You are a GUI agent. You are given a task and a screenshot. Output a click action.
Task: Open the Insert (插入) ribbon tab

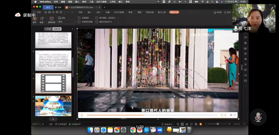pos(89,12)
